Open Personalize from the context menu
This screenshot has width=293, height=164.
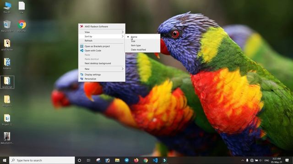point(102,79)
